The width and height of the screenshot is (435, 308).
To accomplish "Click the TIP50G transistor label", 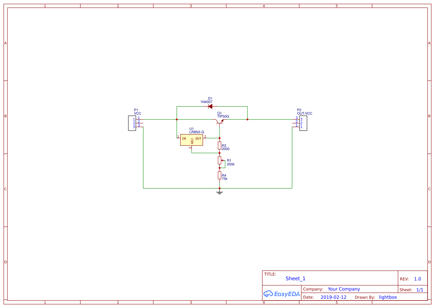I will (x=223, y=117).
